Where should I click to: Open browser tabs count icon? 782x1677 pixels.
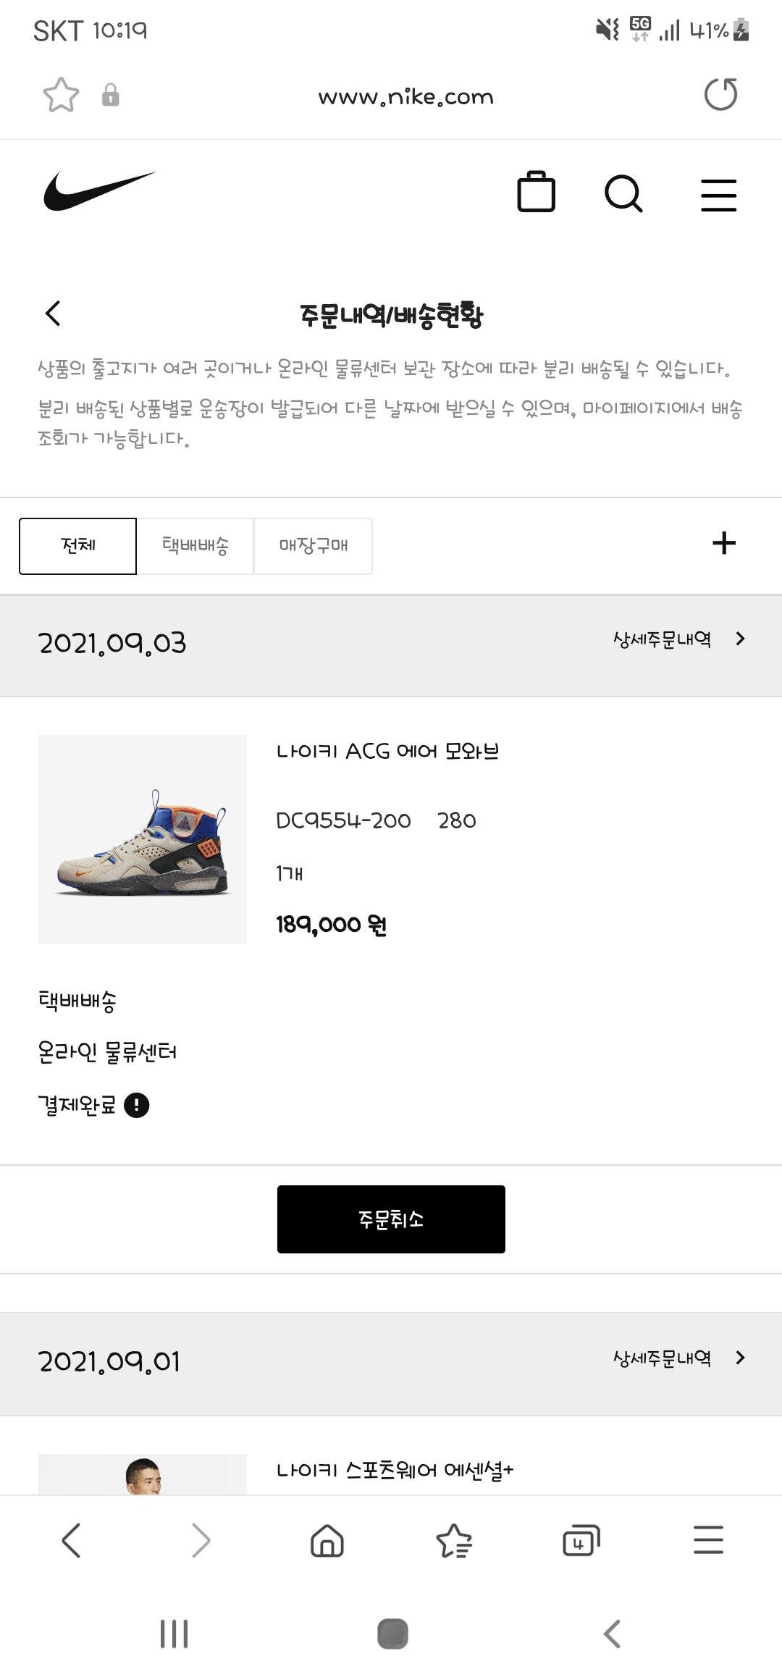[x=581, y=1539]
